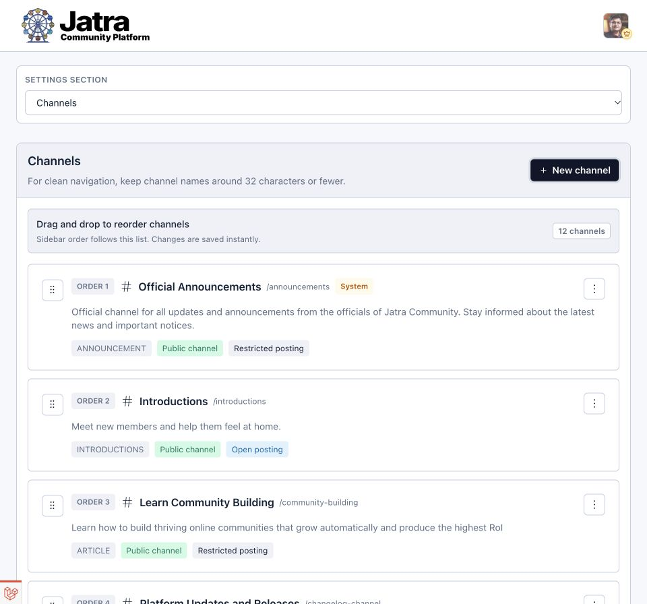The width and height of the screenshot is (647, 604).
Task: Open options menu for Official Announcements
Action: coord(594,289)
